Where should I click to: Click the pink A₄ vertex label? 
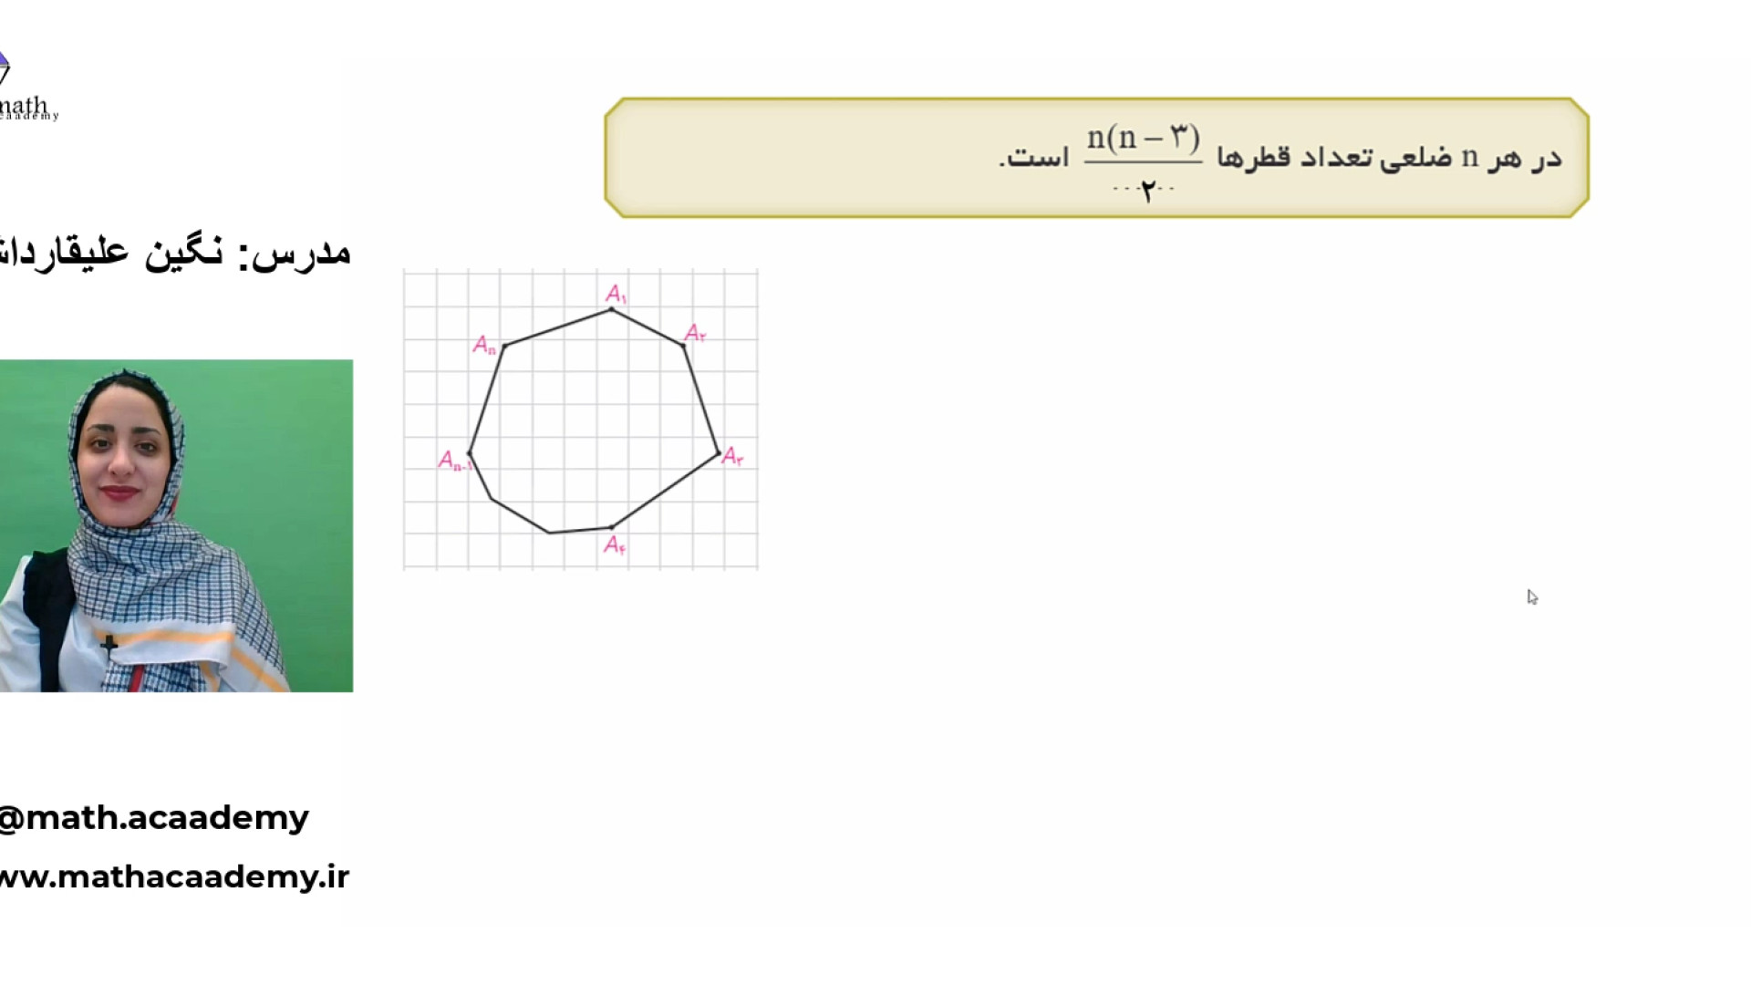click(x=615, y=545)
